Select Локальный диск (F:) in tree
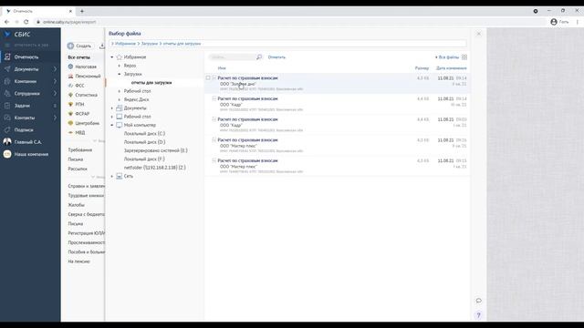The width and height of the screenshot is (584, 328). [144, 159]
